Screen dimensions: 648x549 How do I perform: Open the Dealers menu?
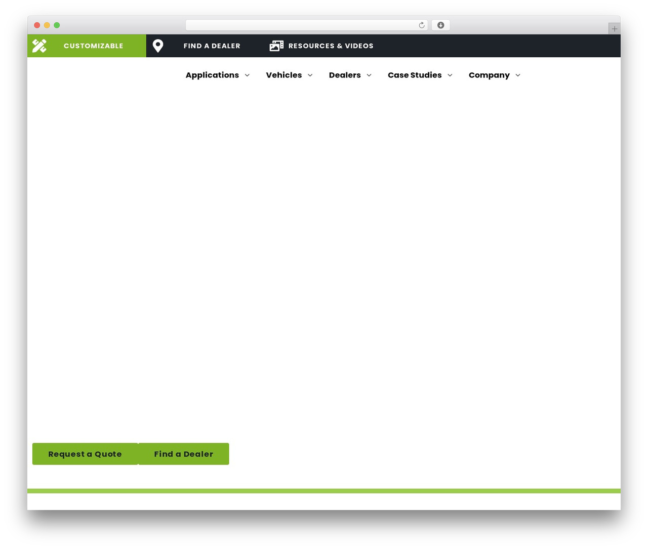tap(345, 75)
